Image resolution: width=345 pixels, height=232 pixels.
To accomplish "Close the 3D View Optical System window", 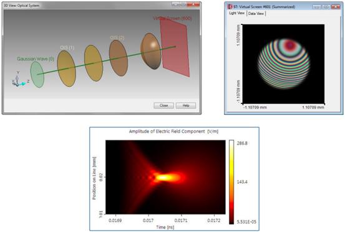I will click(193, 4).
